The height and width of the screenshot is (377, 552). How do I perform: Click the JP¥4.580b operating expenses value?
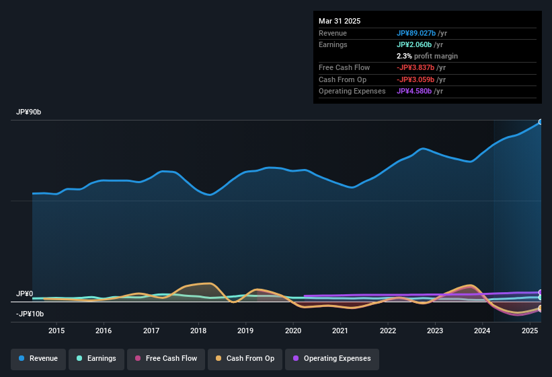coord(414,92)
